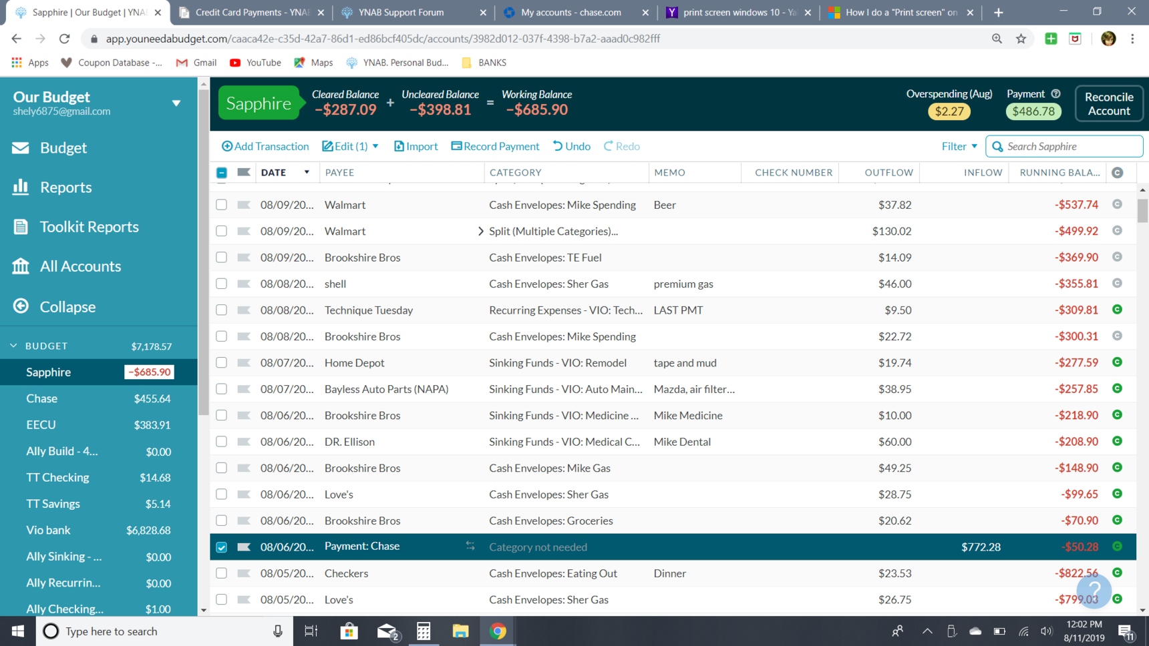Switch to YNAB Support Forum tab
The image size is (1149, 646).
click(413, 12)
